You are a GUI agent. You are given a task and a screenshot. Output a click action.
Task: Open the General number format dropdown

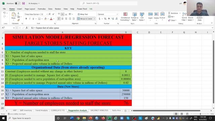coord(117,14)
